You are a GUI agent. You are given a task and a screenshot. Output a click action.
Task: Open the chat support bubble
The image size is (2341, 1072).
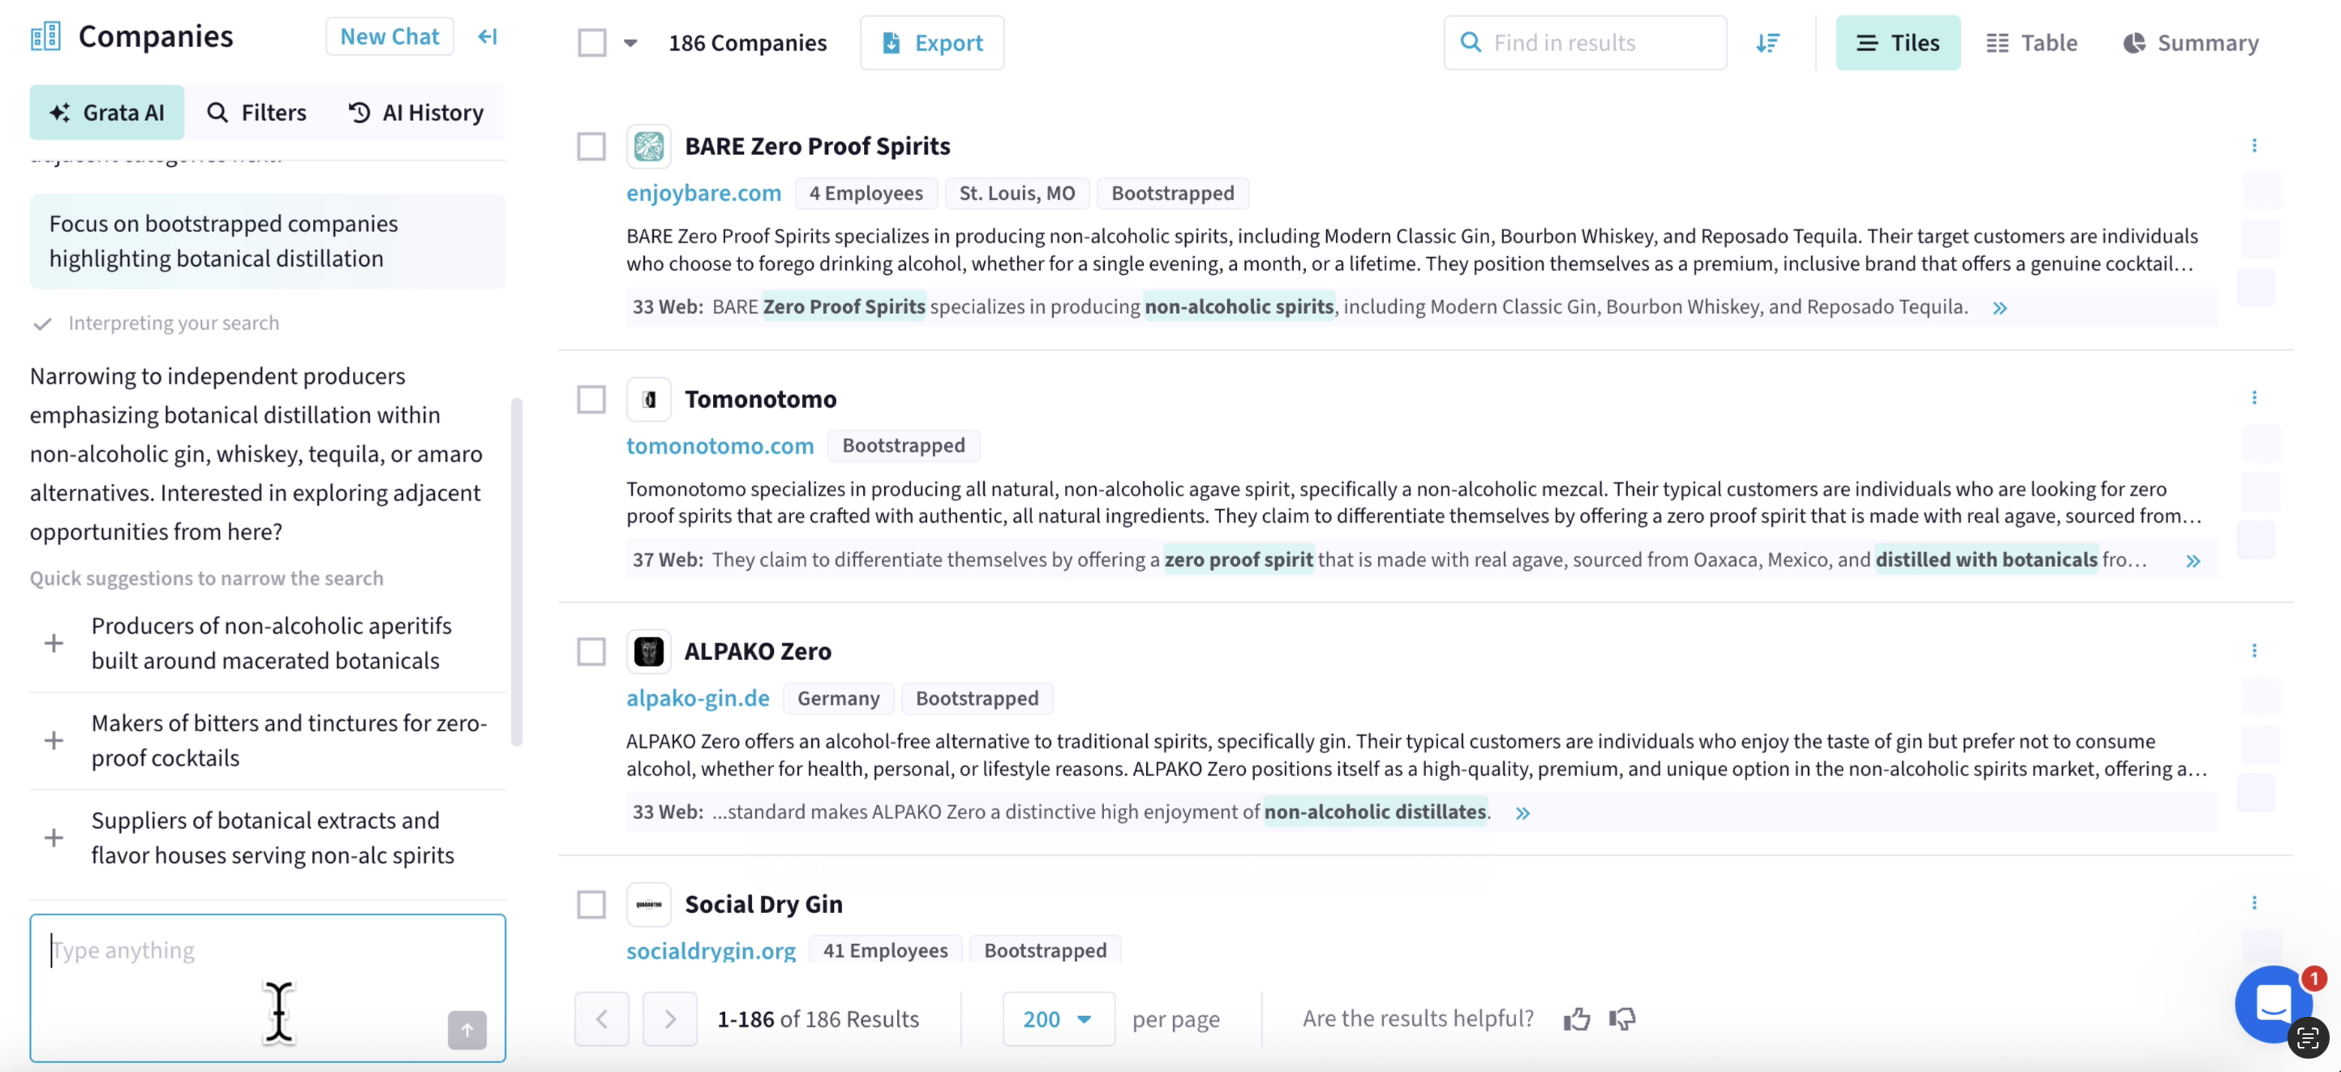pyautogui.click(x=2274, y=1005)
